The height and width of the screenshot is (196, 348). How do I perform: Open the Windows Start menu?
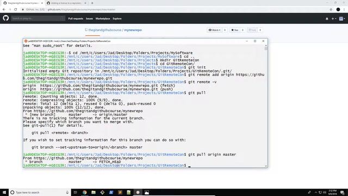[x=4, y=192]
